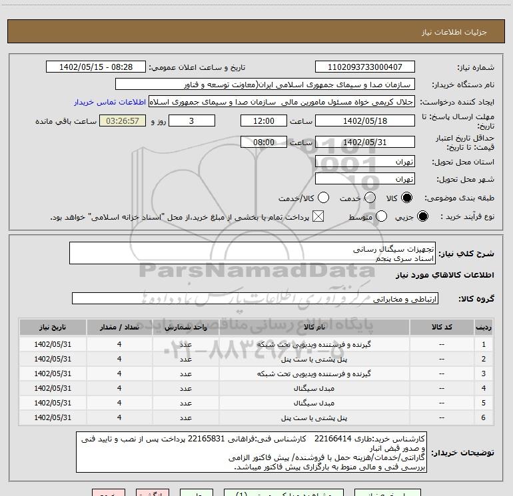
Task: Select the کالا radio button
Action: pos(406,198)
